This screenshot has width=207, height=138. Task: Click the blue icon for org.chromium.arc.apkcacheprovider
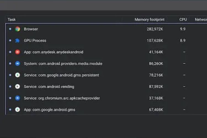(x=17, y=98)
